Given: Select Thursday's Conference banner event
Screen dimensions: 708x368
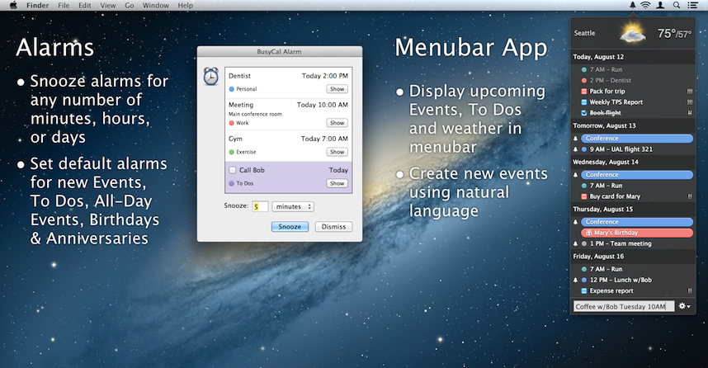Looking at the screenshot, I should (637, 222).
